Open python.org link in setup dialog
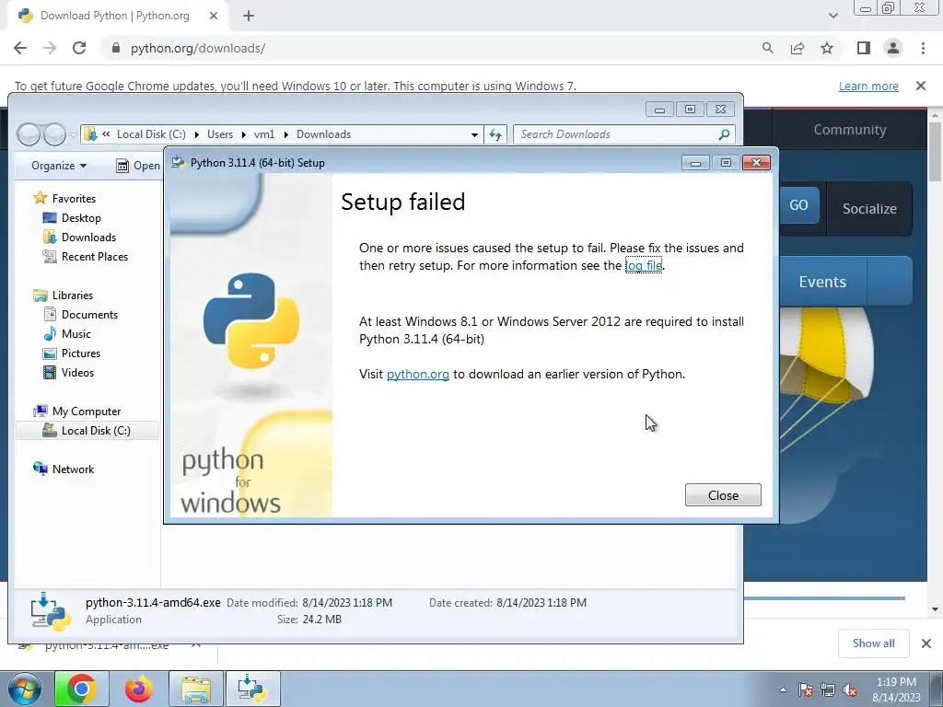The image size is (943, 707). click(417, 374)
